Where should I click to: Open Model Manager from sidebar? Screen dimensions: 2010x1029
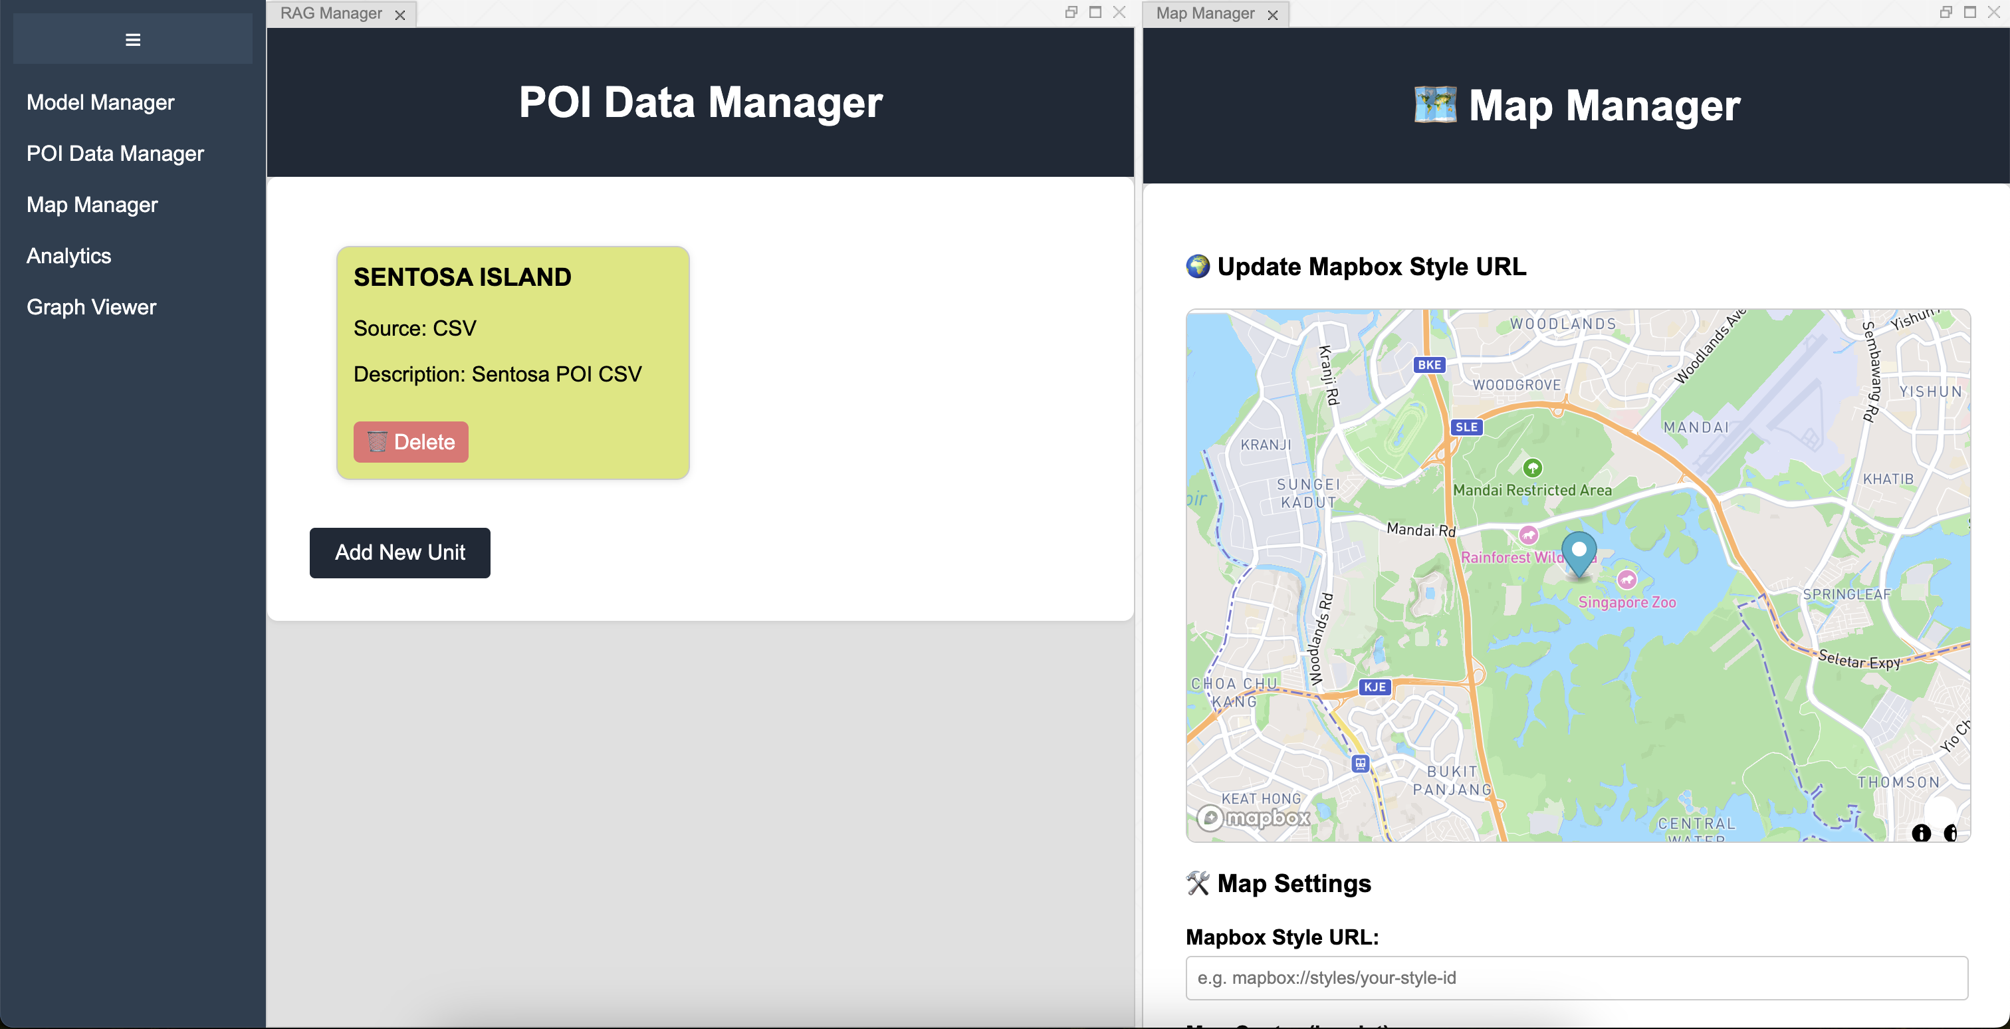point(100,102)
